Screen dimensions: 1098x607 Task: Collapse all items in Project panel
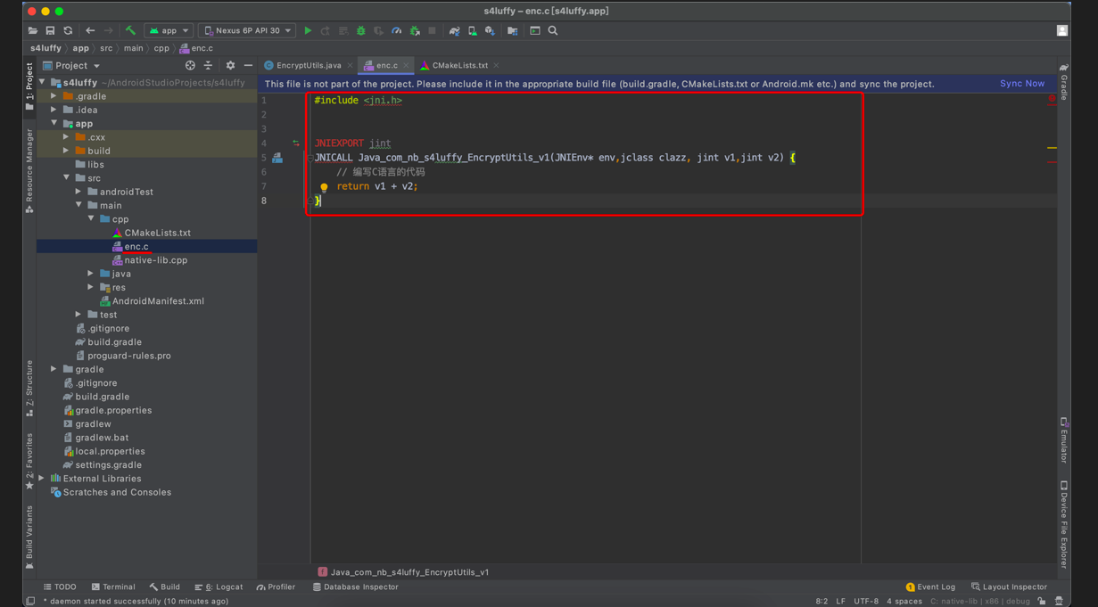pos(208,65)
